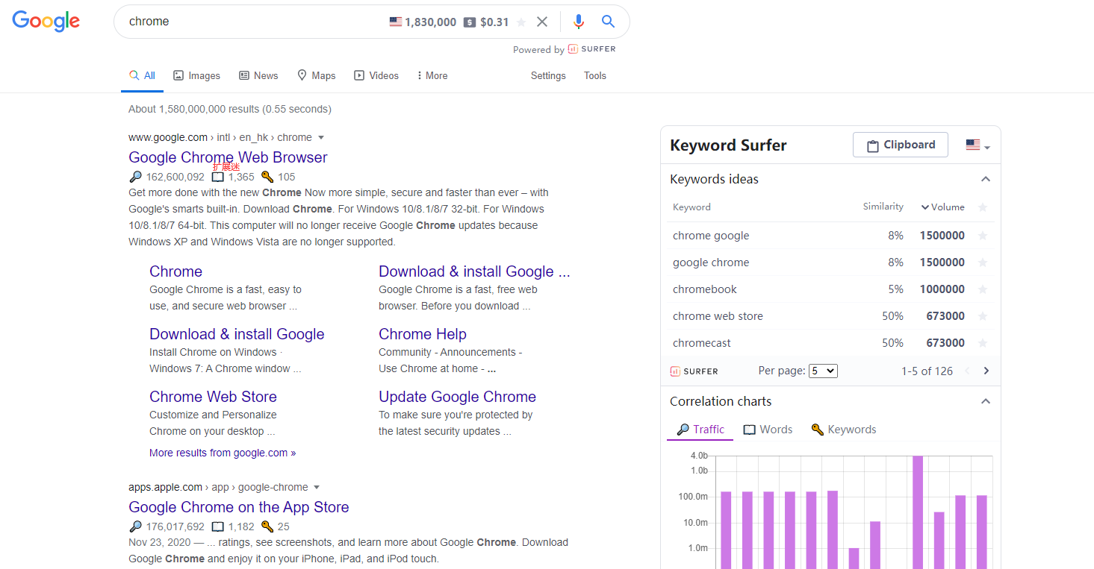Open dropdown arrow next to apps.apple.com URL

(x=317, y=487)
